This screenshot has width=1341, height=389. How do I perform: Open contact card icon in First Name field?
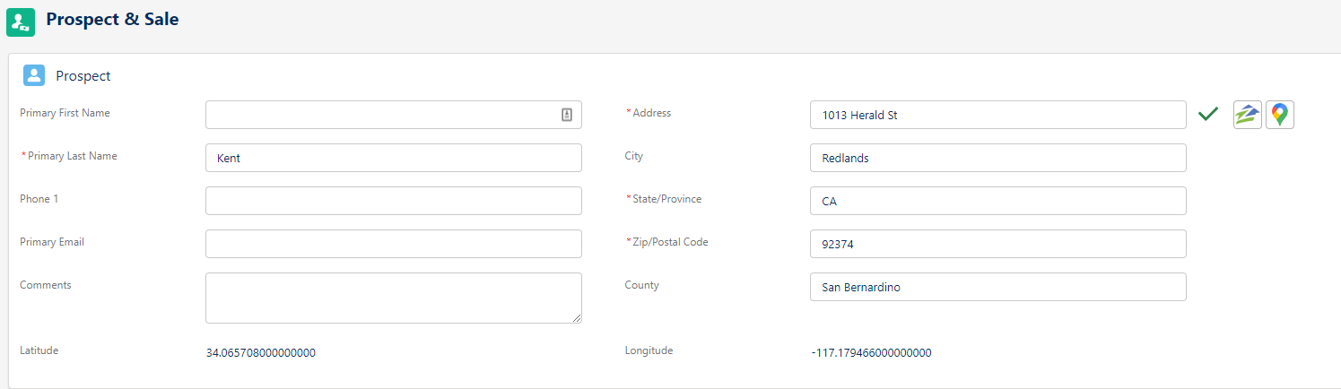567,115
